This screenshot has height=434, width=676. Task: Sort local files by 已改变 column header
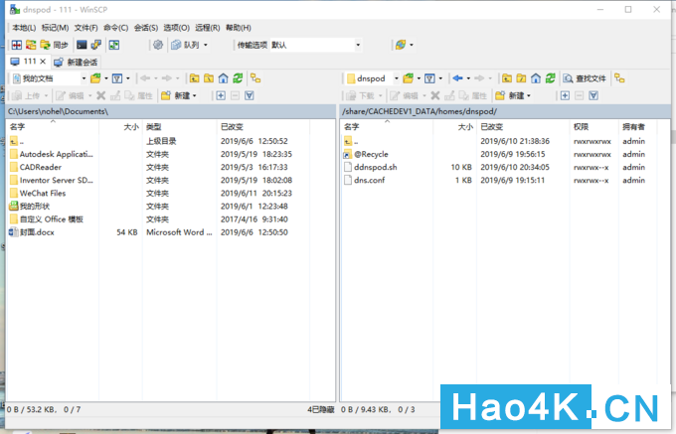(263, 126)
